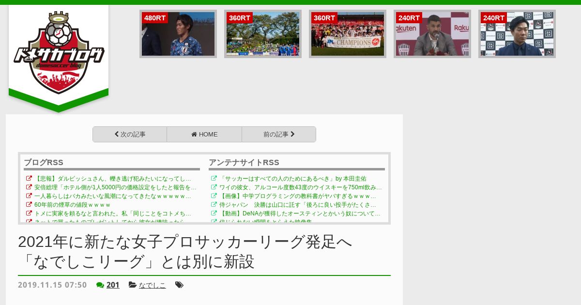Open the 480RT thumbnail of Japan jersey player
Image resolution: width=581 pixels, height=305 pixels.
click(x=178, y=34)
